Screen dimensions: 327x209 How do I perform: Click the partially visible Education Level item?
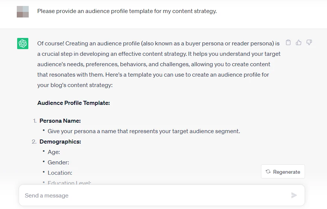[x=69, y=183]
